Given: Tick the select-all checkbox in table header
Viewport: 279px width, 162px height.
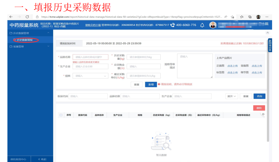Looking at the screenshot, I should pyautogui.click(x=61, y=115).
